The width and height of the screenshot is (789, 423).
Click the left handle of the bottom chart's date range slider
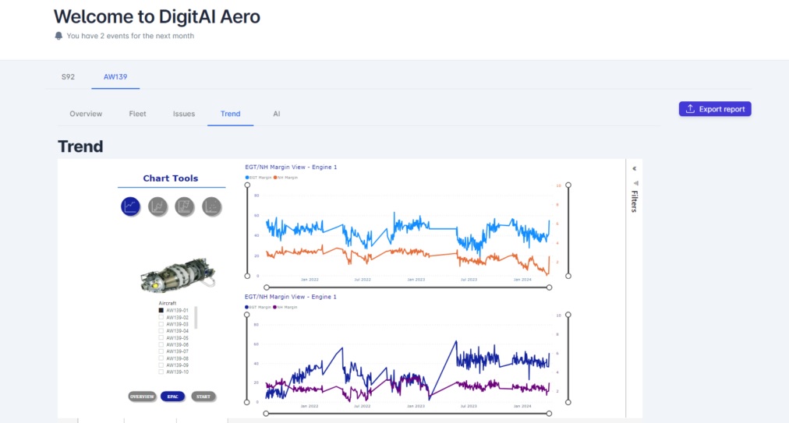pos(266,414)
